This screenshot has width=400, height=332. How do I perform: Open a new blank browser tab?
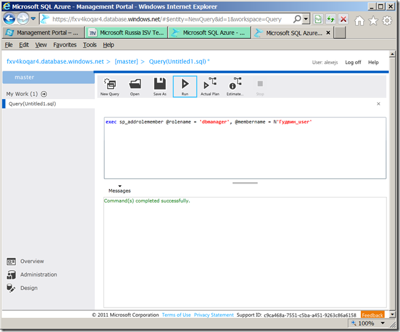point(340,32)
